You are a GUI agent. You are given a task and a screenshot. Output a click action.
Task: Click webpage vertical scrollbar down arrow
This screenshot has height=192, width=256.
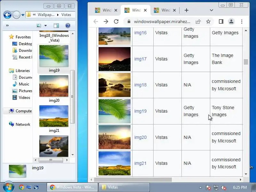246,174
